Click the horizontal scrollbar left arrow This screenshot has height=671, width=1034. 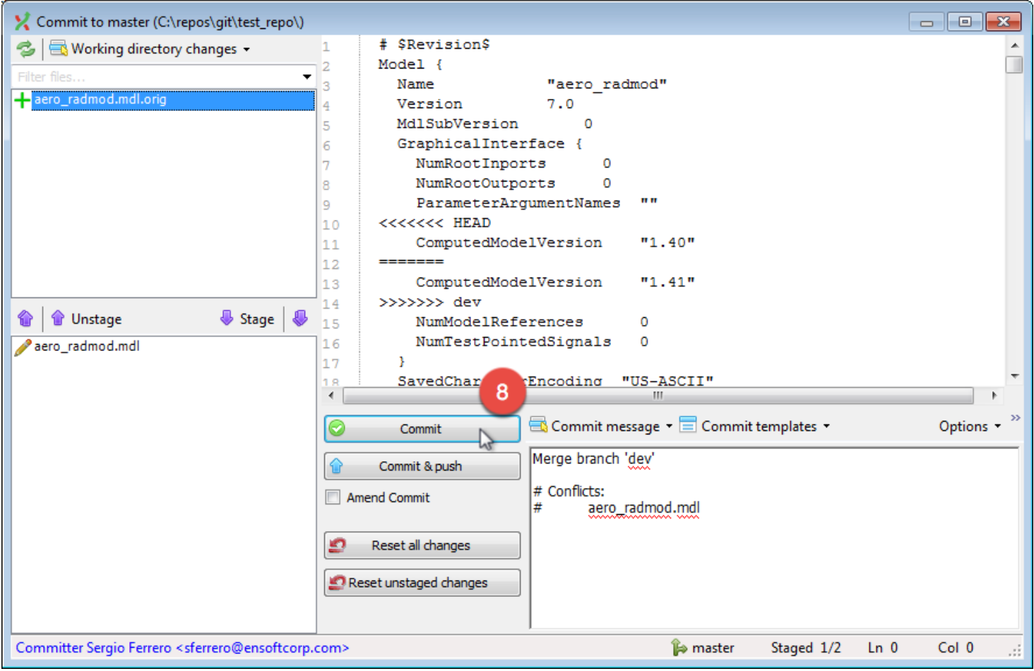(x=332, y=396)
